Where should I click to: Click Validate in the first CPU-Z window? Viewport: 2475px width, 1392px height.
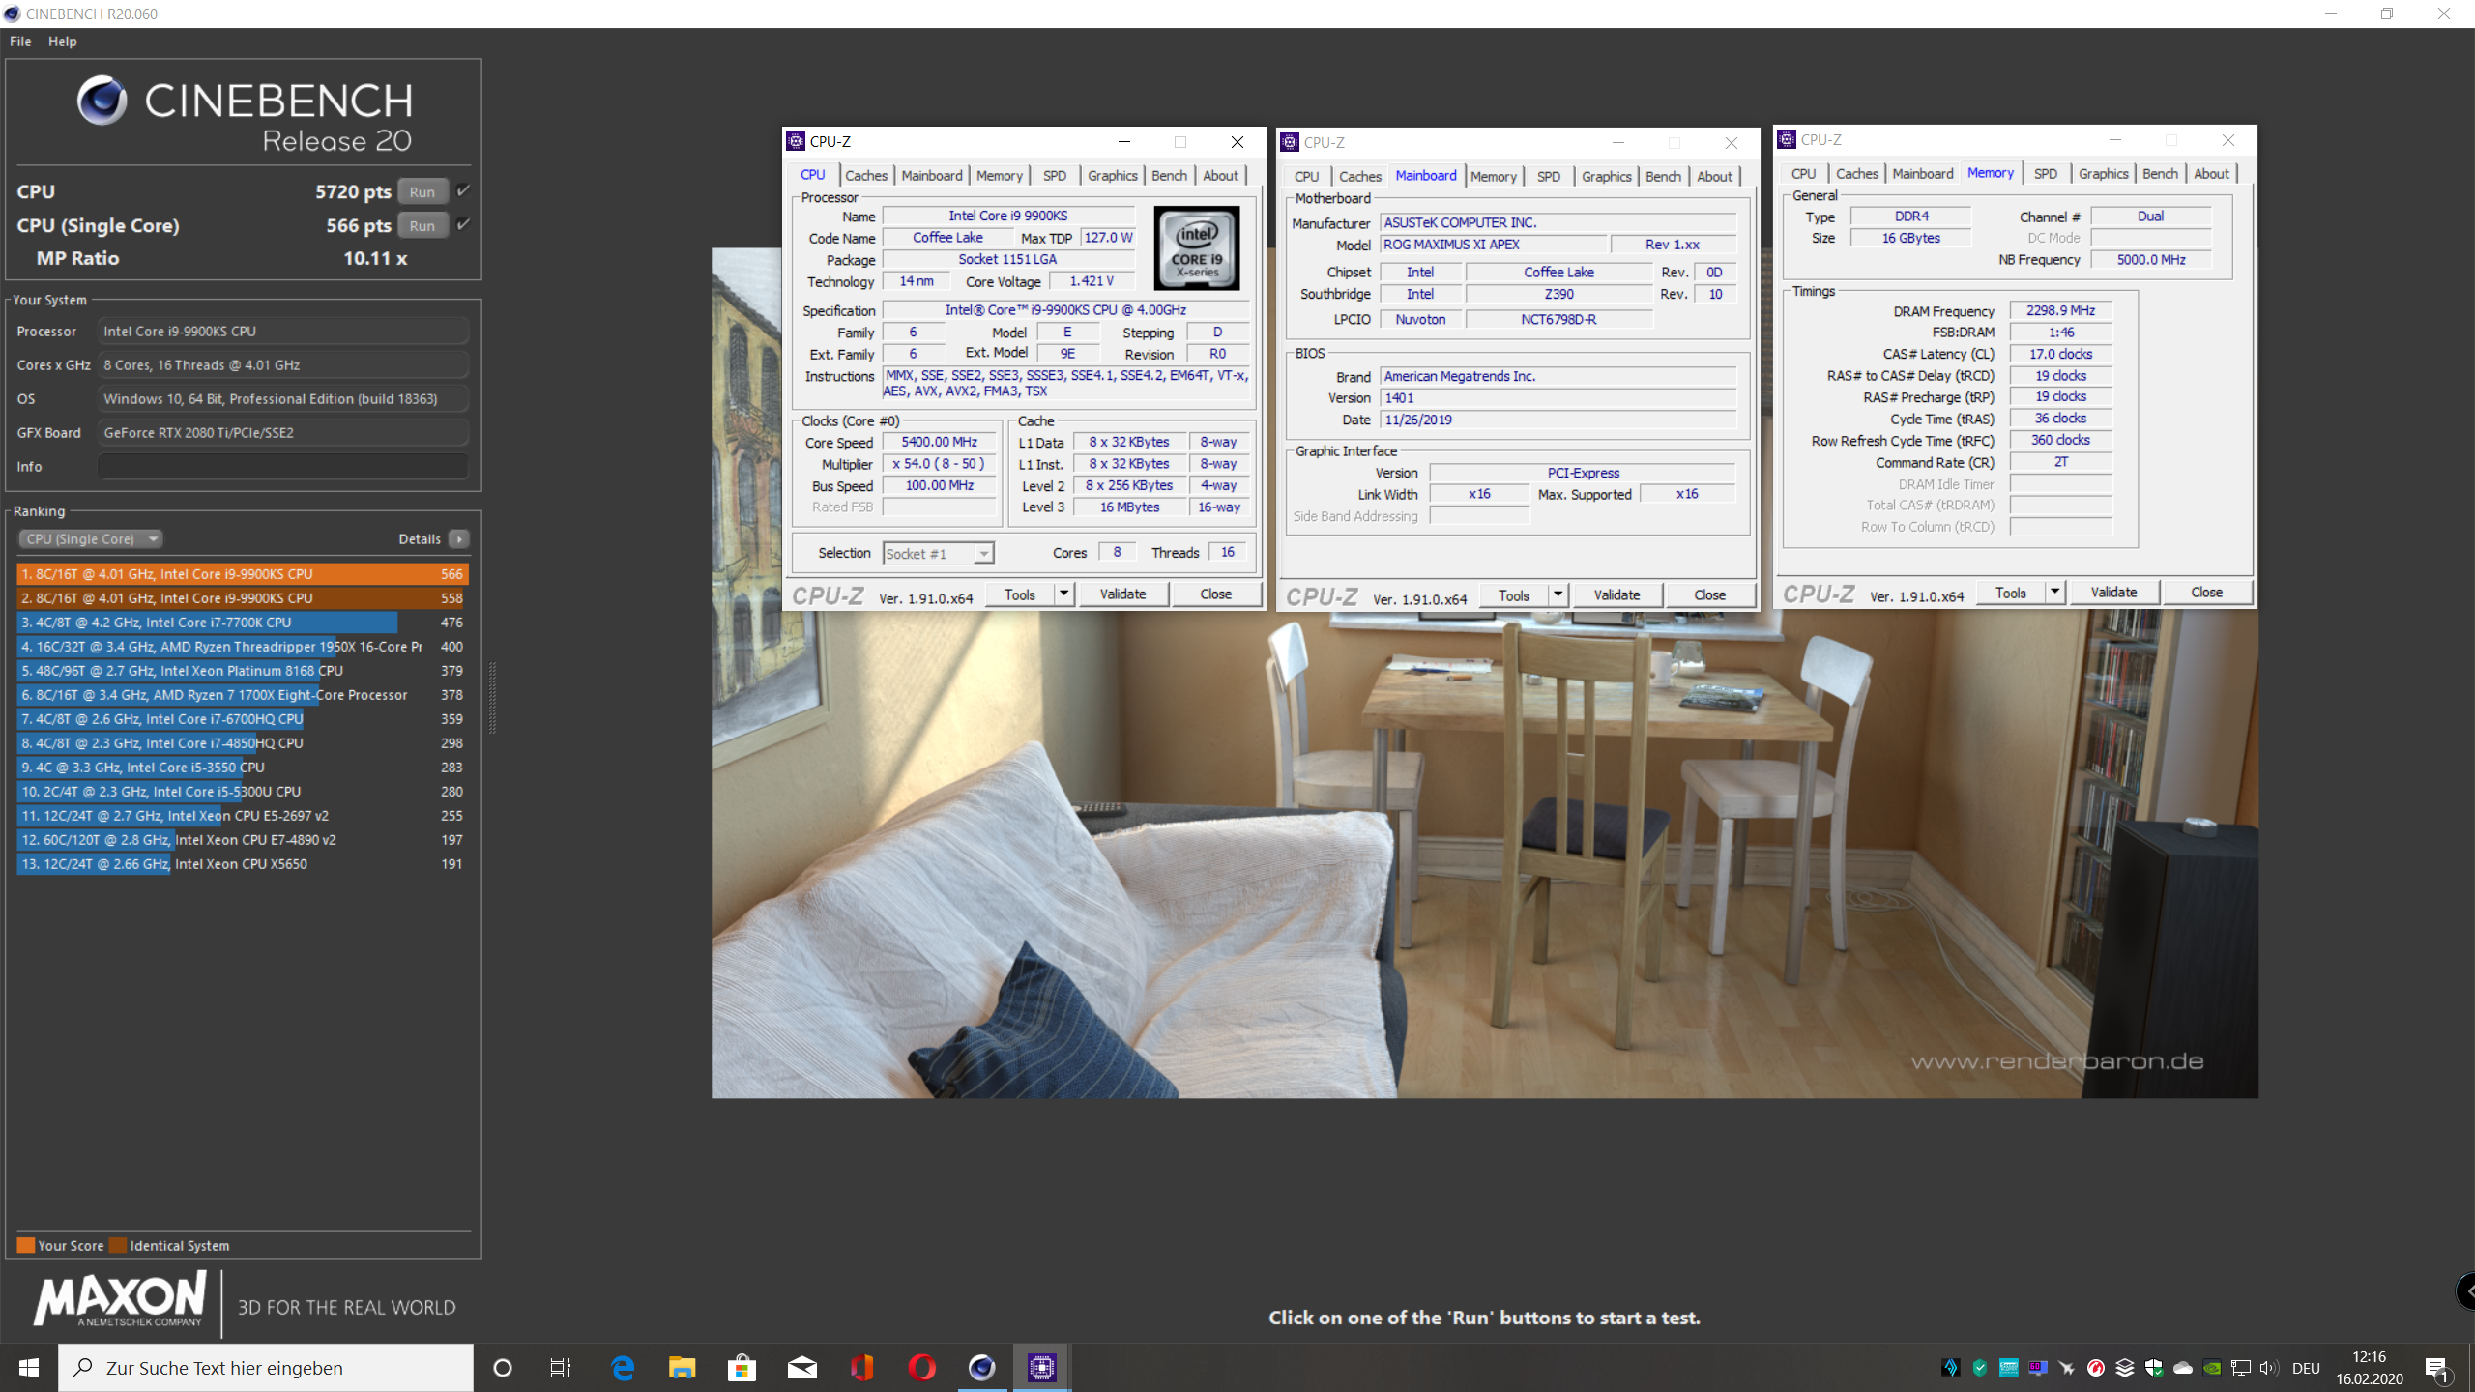click(x=1122, y=594)
